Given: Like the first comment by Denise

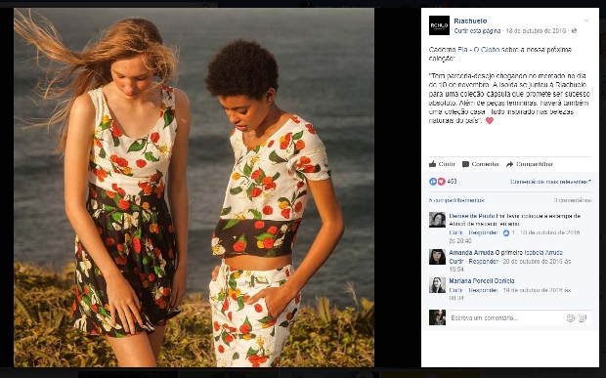Looking at the screenshot, I should [456, 232].
